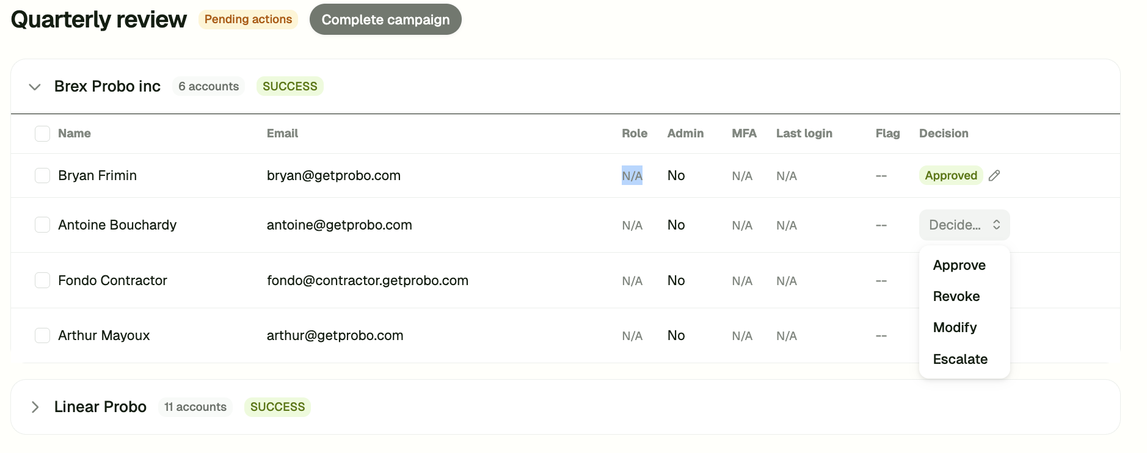Click the Arthur Mayoux name cell
This screenshot has width=1147, height=453.
(x=104, y=335)
